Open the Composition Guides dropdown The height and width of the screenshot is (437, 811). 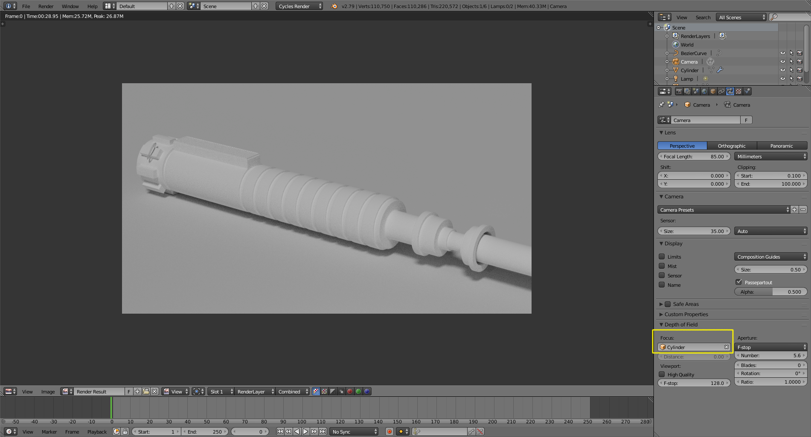(770, 256)
